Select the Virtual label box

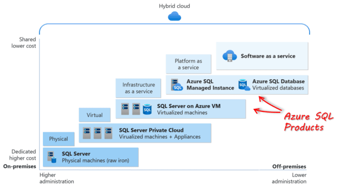coord(95,115)
